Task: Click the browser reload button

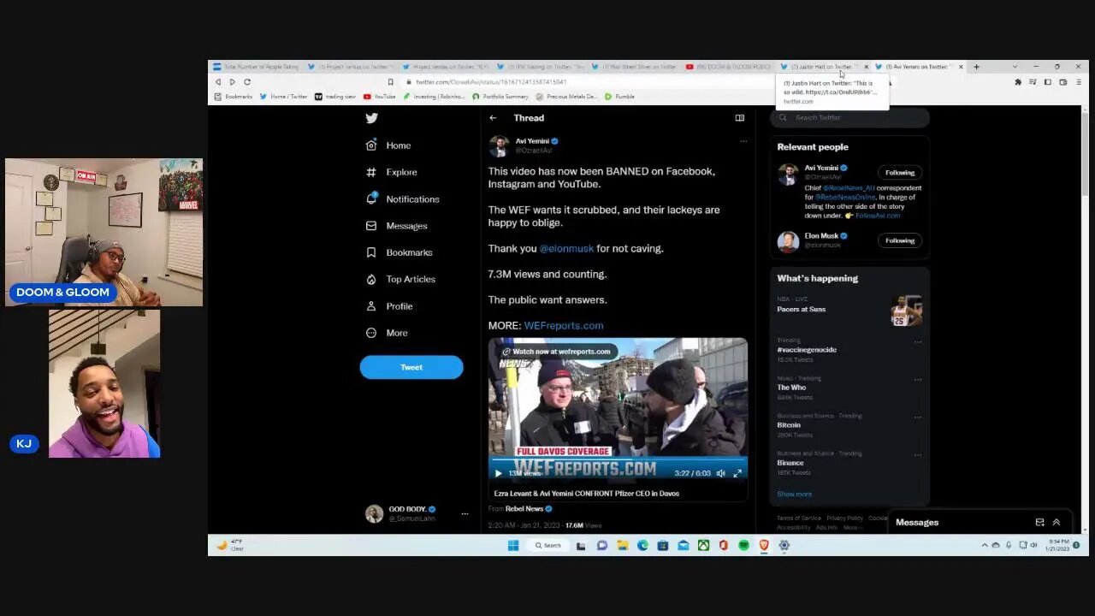Action: (x=247, y=82)
